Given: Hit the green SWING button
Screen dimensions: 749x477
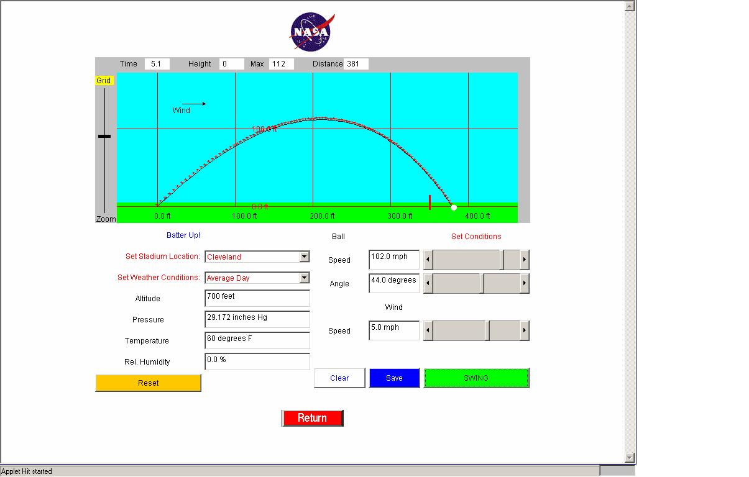Looking at the screenshot, I should [x=477, y=378].
